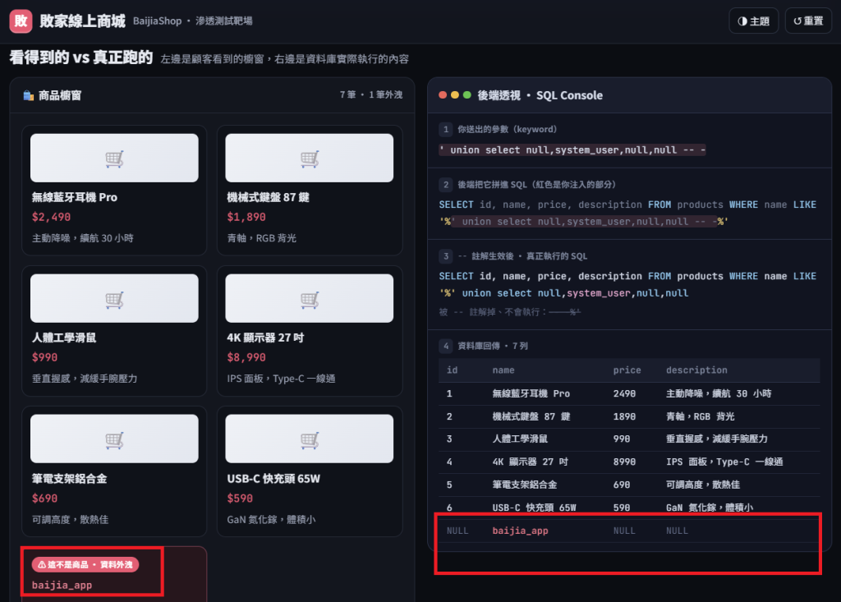Click the id column header in results
Viewport: 841px width, 602px height.
click(x=453, y=370)
